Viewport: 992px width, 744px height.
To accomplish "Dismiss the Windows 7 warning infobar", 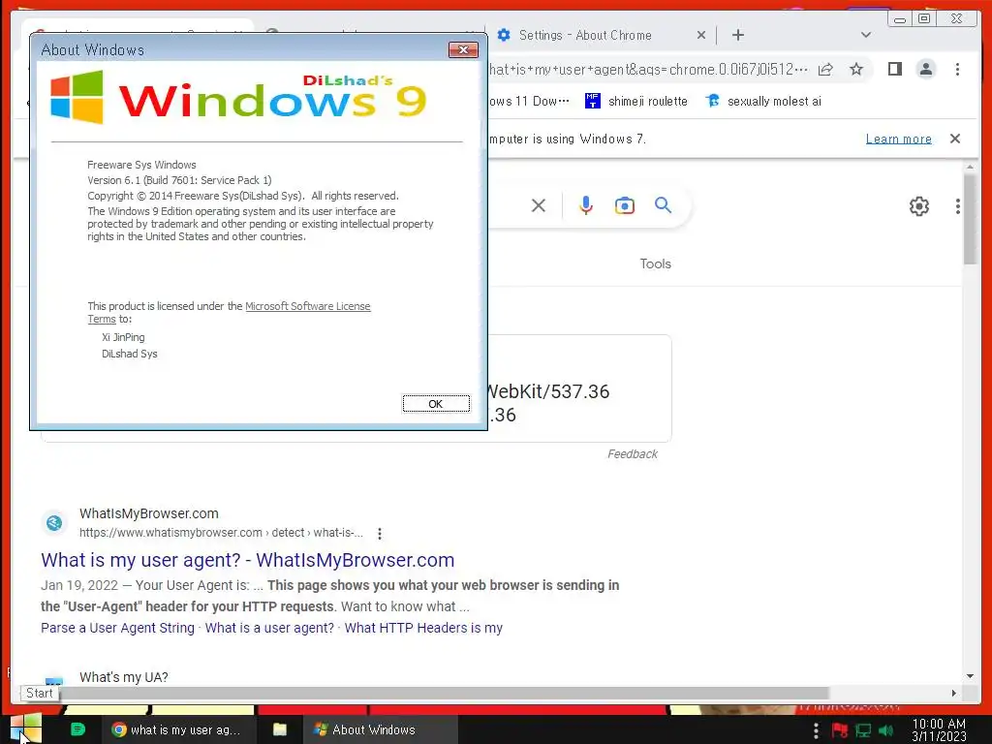I will 955,139.
